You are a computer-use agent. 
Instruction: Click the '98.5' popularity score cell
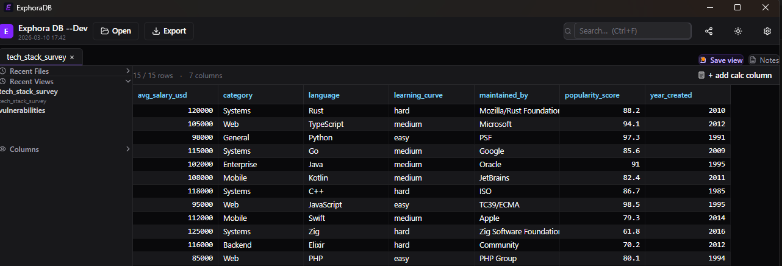tap(603, 205)
